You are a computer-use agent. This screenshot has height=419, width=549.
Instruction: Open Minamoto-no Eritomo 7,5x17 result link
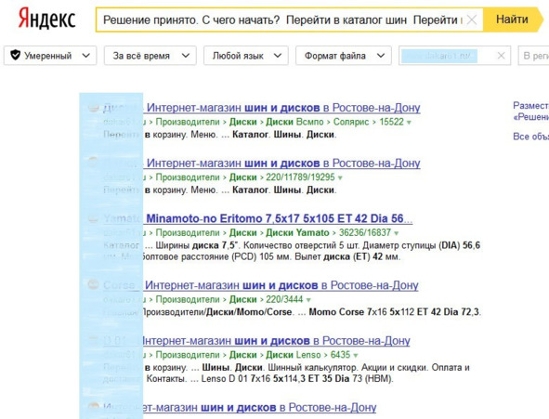coord(257,218)
